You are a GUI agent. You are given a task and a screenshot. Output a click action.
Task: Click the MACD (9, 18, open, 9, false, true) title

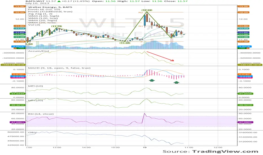pos(59,68)
